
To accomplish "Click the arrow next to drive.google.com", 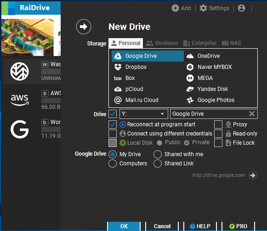I will point(253,175).
